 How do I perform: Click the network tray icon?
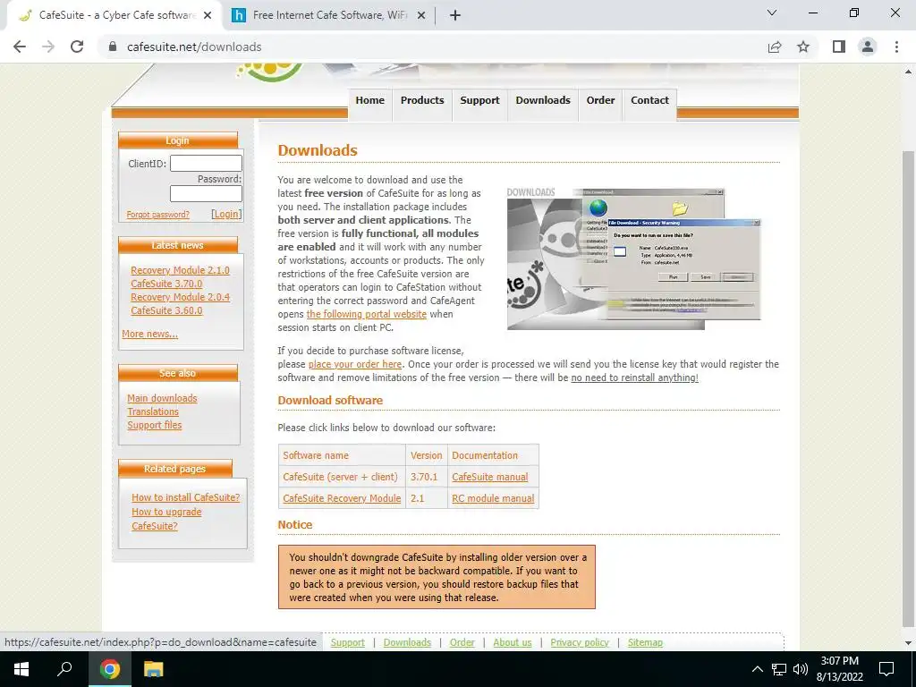click(779, 669)
